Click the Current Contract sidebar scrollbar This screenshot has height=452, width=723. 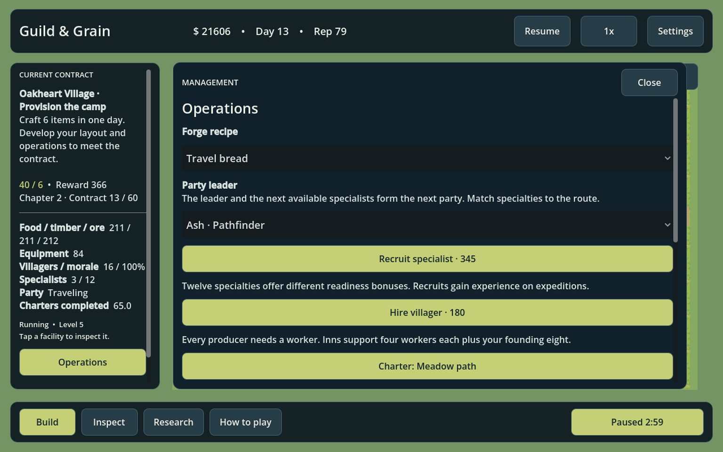(x=148, y=213)
